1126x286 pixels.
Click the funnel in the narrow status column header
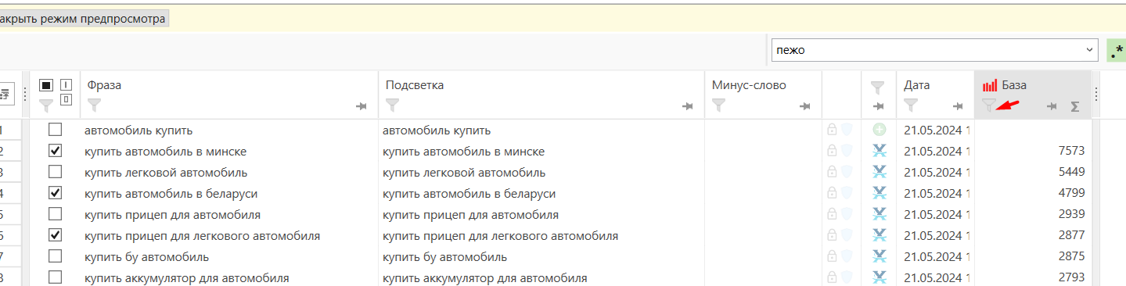[878, 88]
